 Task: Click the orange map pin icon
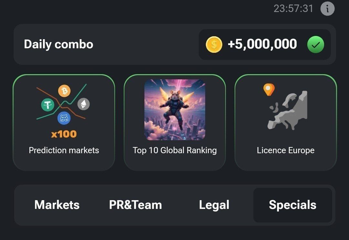click(x=269, y=89)
